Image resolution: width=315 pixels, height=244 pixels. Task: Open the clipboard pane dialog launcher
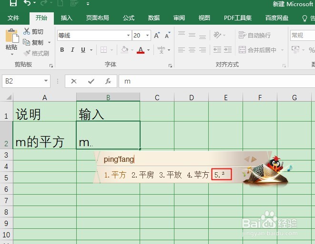(x=51, y=66)
